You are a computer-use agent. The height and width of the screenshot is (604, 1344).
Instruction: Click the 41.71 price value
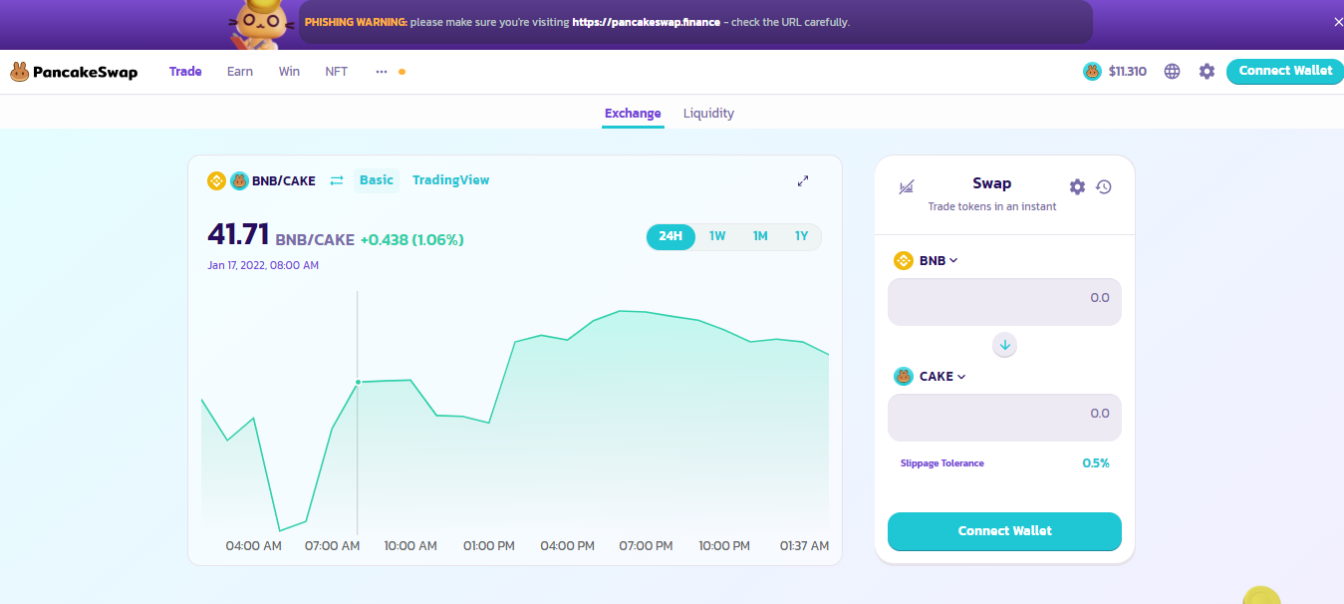coord(238,235)
